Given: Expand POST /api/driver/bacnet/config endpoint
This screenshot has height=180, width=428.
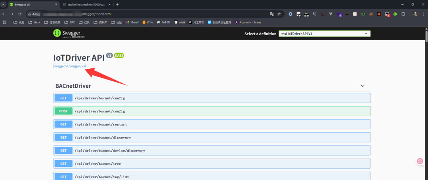Looking at the screenshot, I should click(x=212, y=111).
